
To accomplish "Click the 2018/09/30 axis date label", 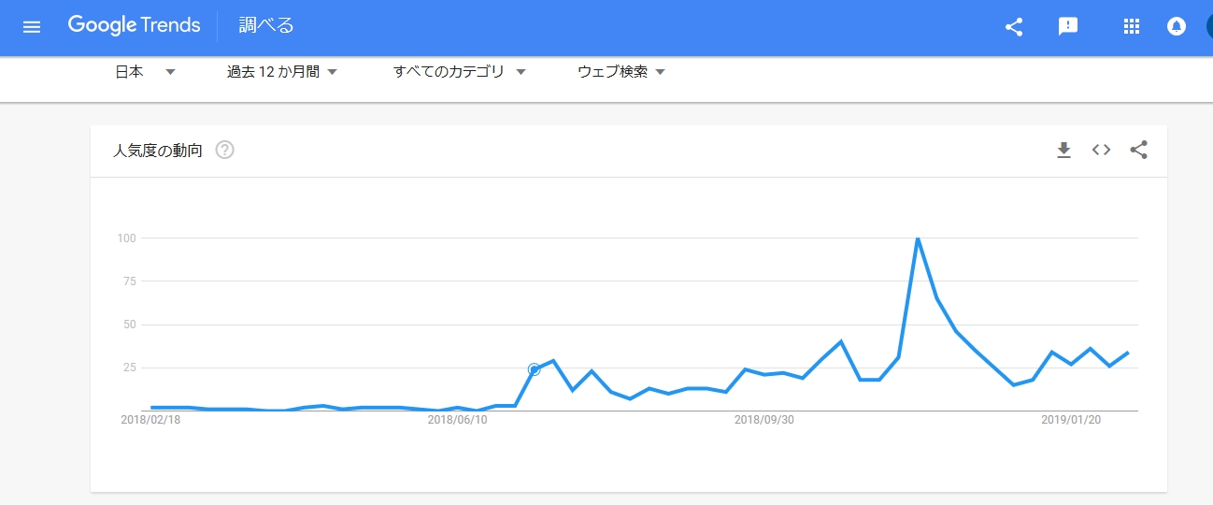I will [764, 420].
